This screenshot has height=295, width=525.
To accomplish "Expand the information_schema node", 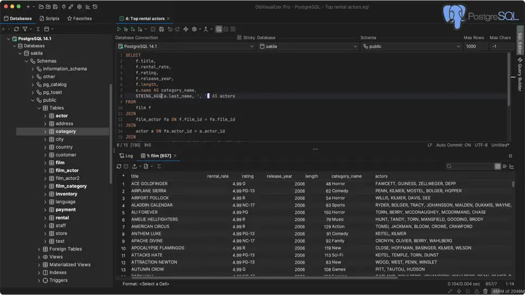I will [33, 69].
